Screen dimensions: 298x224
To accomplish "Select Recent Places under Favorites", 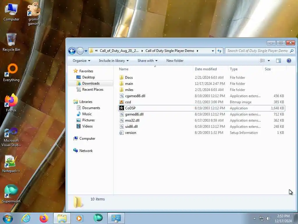I will click(93, 89).
